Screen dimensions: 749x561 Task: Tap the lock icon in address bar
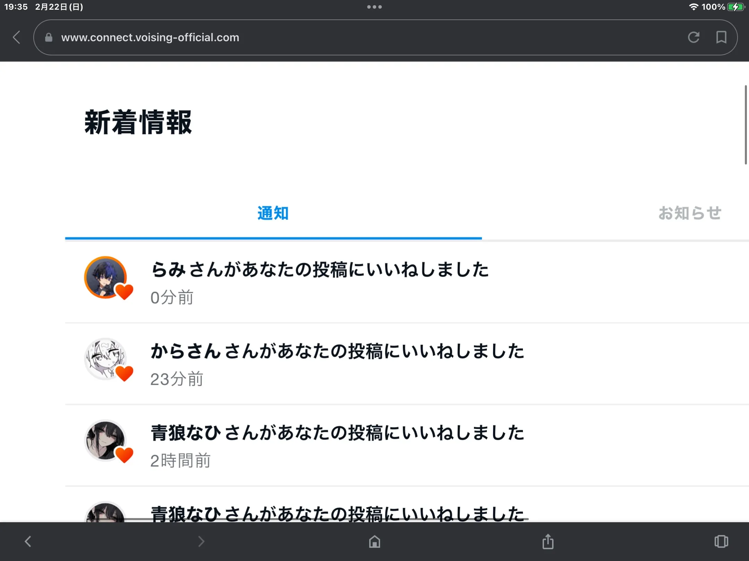click(x=49, y=37)
